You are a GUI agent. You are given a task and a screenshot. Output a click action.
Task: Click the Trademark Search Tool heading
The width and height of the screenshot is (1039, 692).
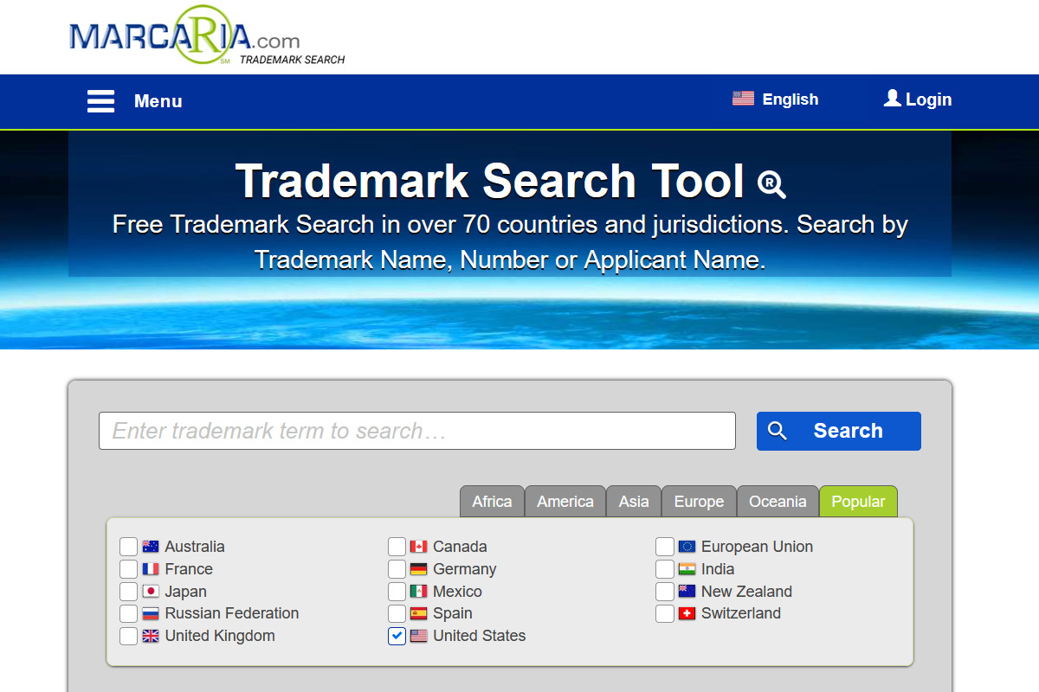[x=489, y=181]
